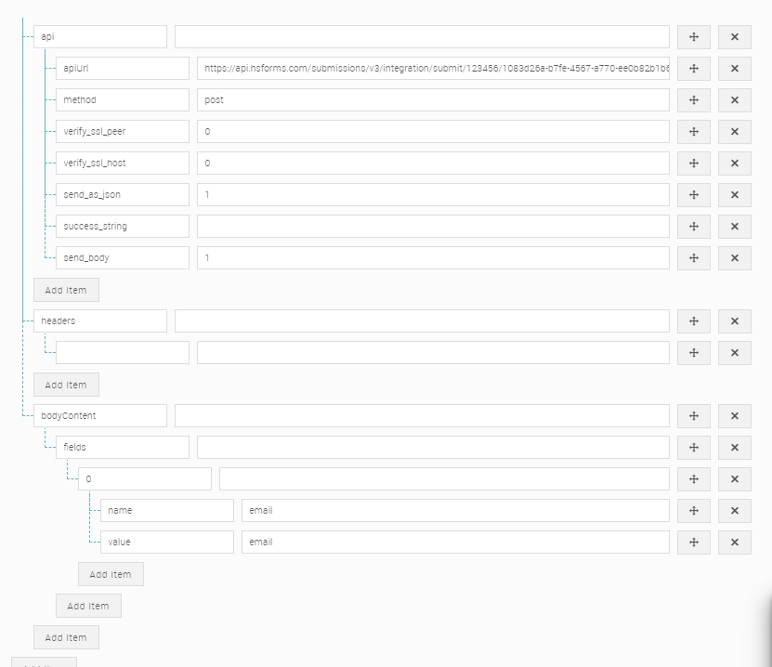
Task: Click the empty key field under headers
Action: 123,352
